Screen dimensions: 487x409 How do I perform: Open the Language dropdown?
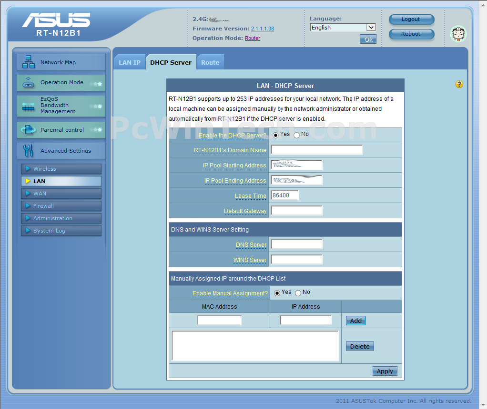point(343,28)
